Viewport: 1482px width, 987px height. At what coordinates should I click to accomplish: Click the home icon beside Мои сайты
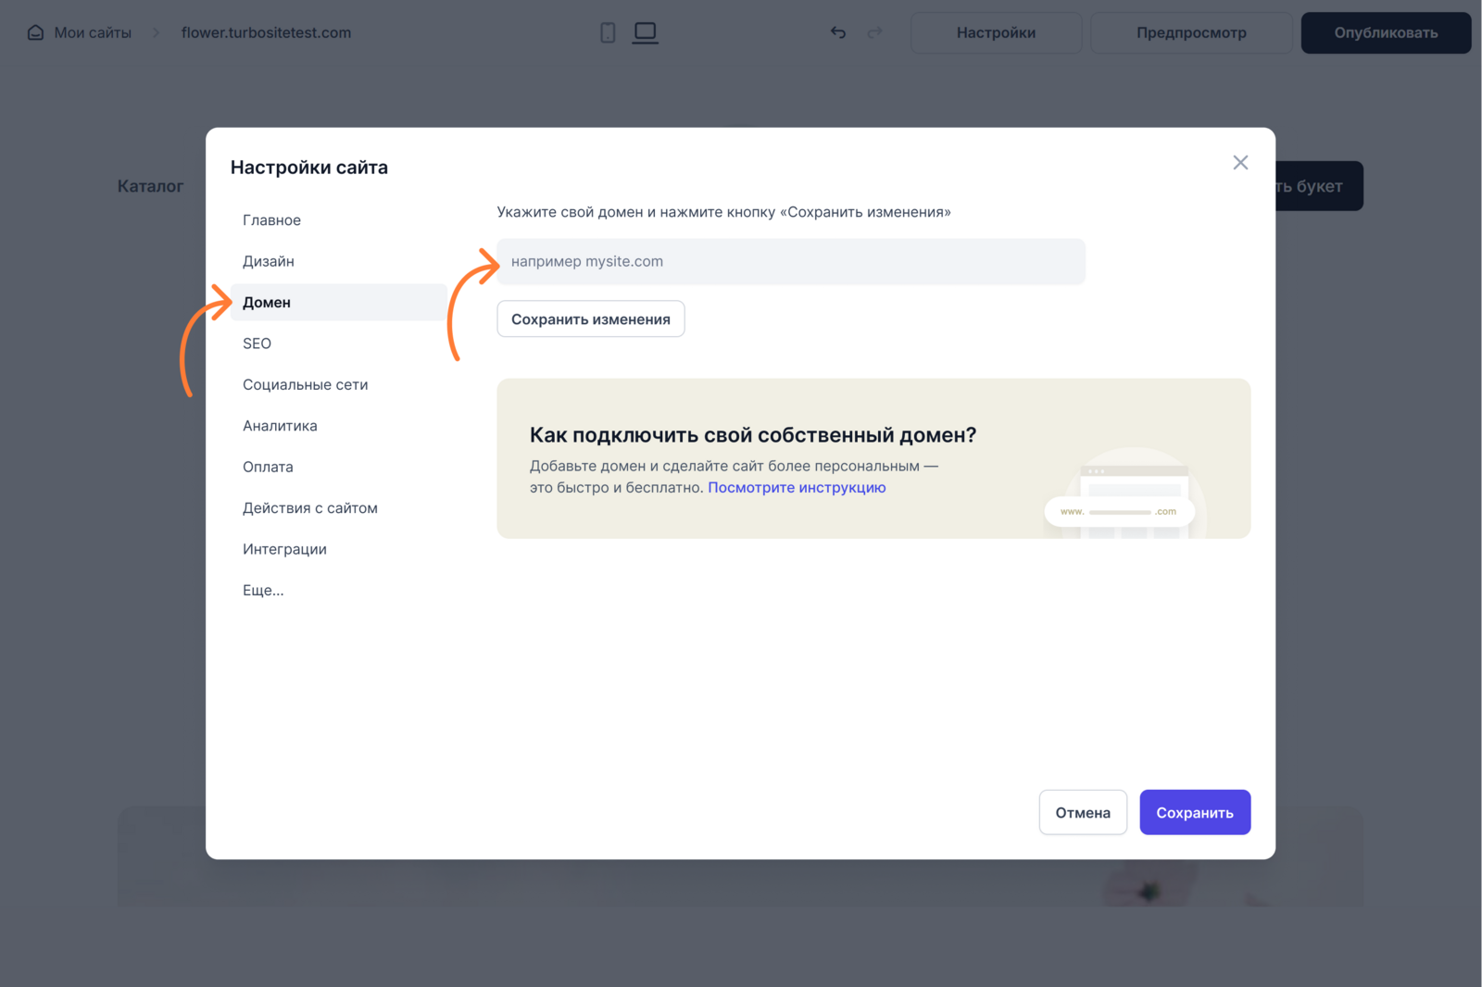[x=35, y=32]
